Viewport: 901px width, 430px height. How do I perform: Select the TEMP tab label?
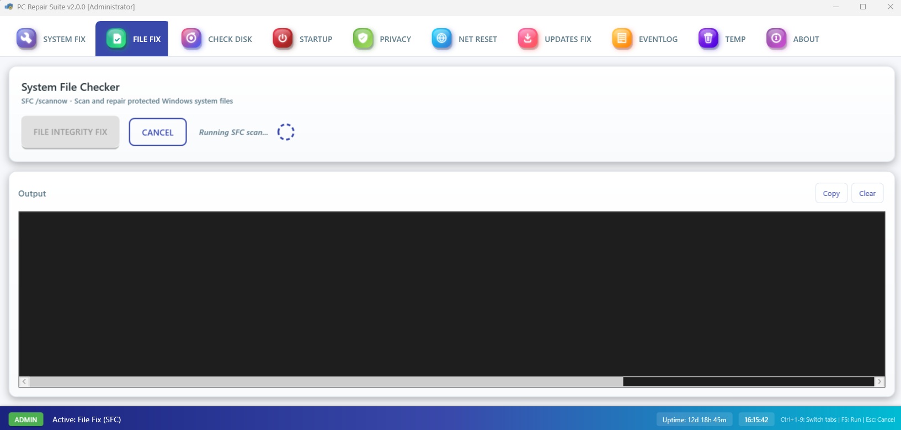click(735, 39)
